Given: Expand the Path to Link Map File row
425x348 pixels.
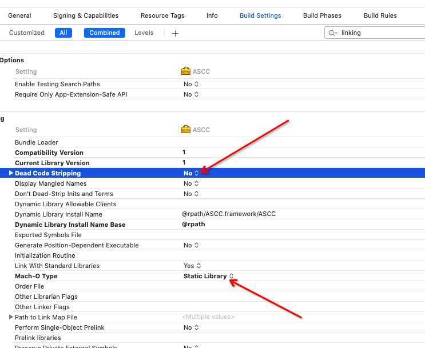Looking at the screenshot, I should pyautogui.click(x=11, y=317).
